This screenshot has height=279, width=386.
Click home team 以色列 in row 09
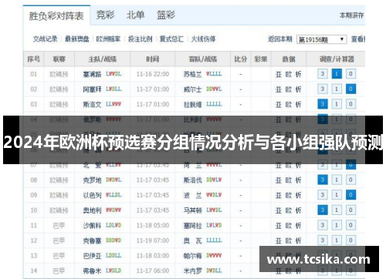pos(92,195)
